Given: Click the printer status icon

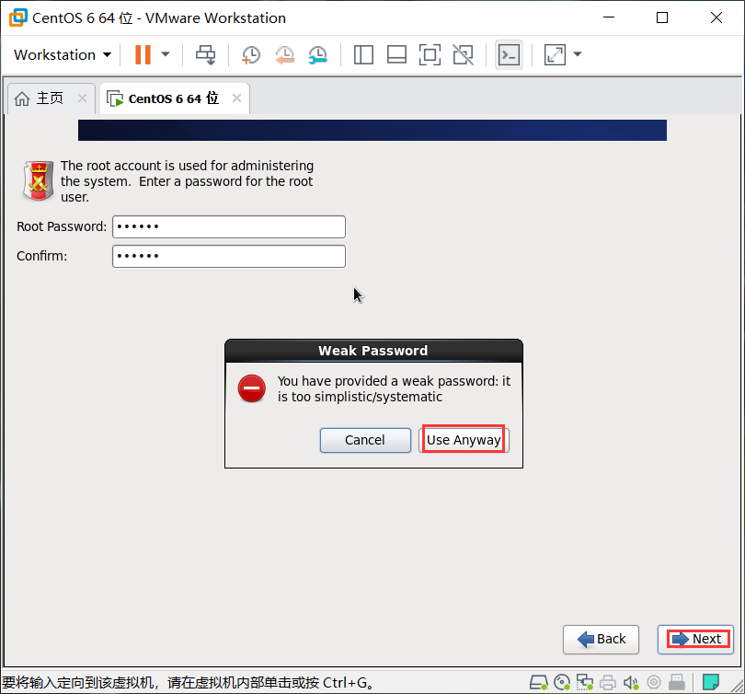Looking at the screenshot, I should (608, 683).
